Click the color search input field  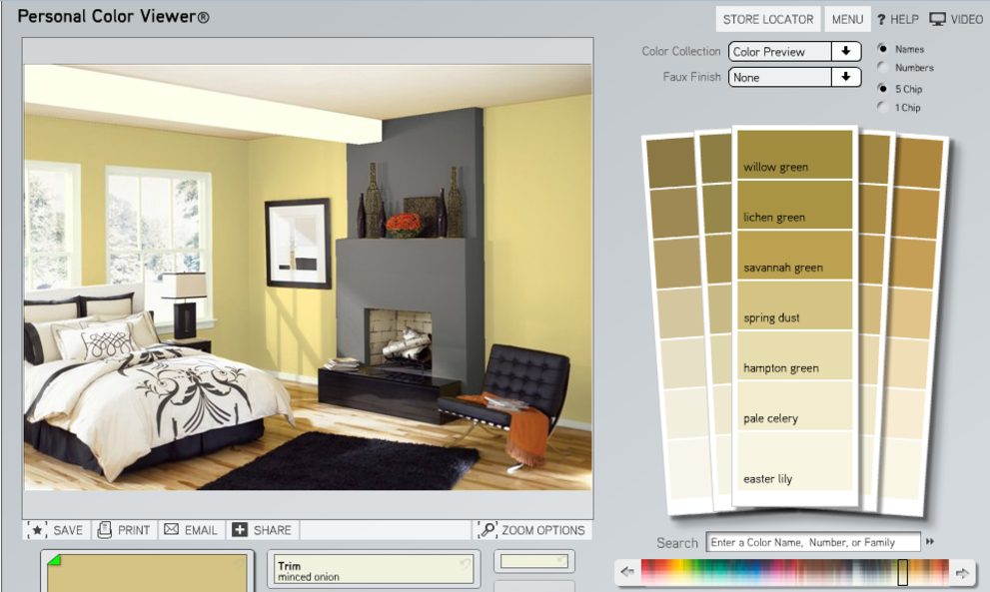(813, 542)
